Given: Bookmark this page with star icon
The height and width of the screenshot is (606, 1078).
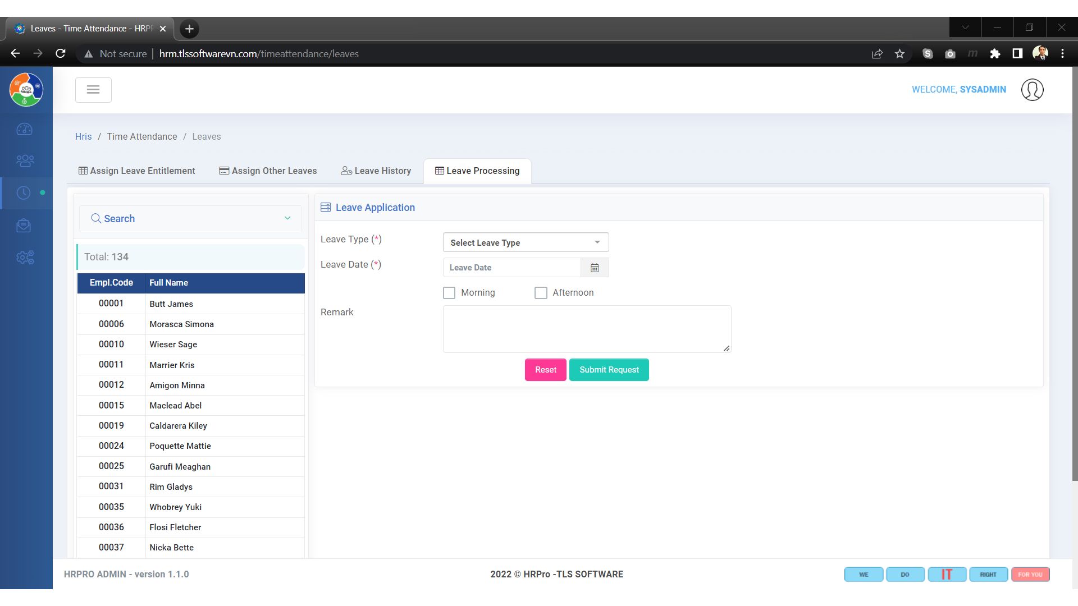Looking at the screenshot, I should click(x=900, y=54).
